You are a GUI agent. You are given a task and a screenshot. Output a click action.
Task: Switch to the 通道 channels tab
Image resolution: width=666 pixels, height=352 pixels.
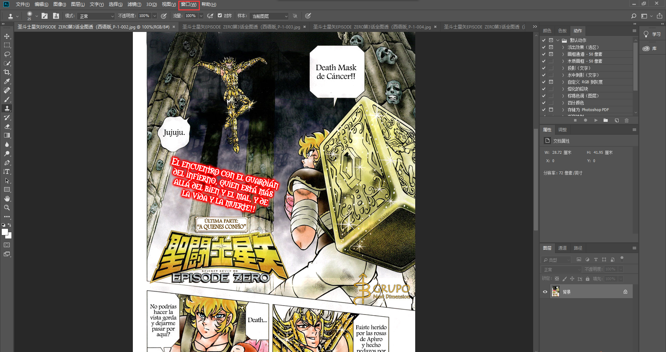(x=562, y=248)
